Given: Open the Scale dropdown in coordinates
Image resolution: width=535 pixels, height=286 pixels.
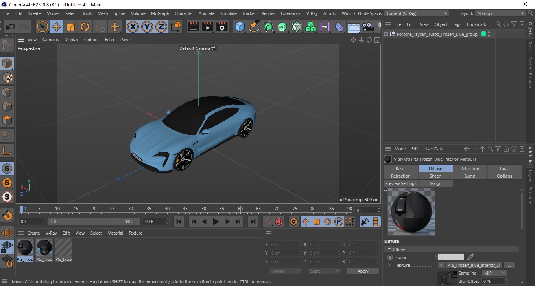Looking at the screenshot, I should pos(324,271).
